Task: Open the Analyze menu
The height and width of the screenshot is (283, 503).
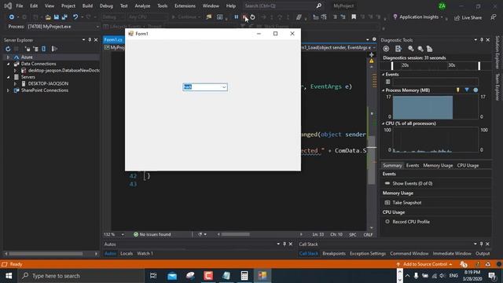Action: [142, 6]
